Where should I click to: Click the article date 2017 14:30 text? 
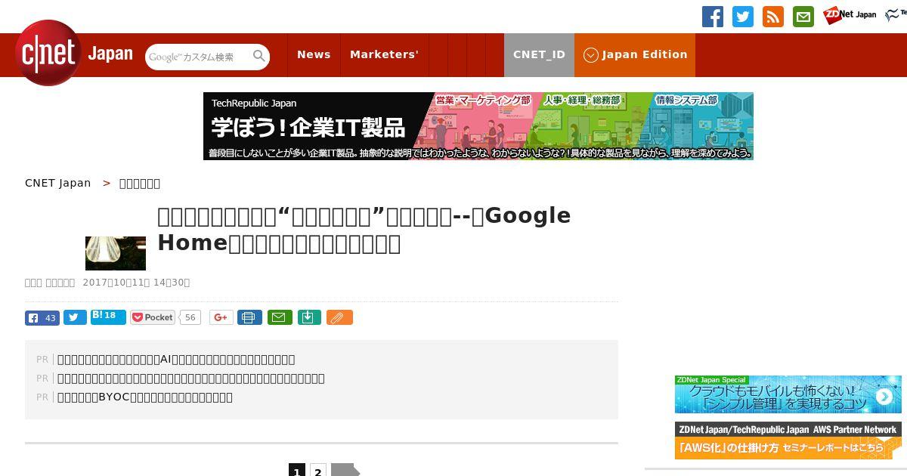[136, 283]
